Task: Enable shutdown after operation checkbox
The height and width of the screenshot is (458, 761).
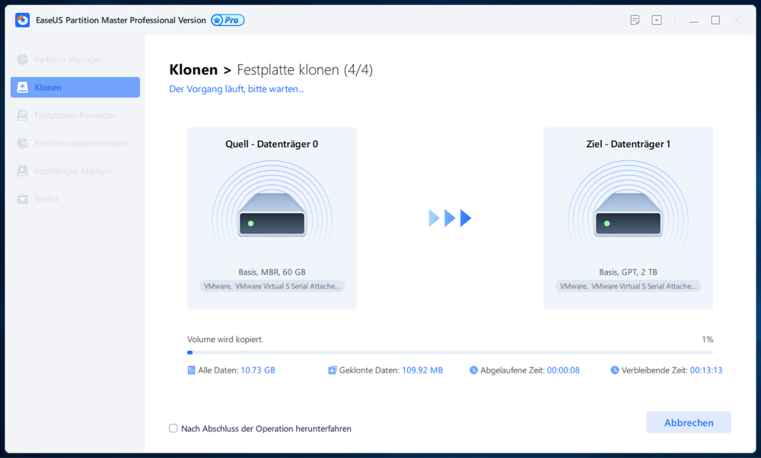Action: click(174, 428)
